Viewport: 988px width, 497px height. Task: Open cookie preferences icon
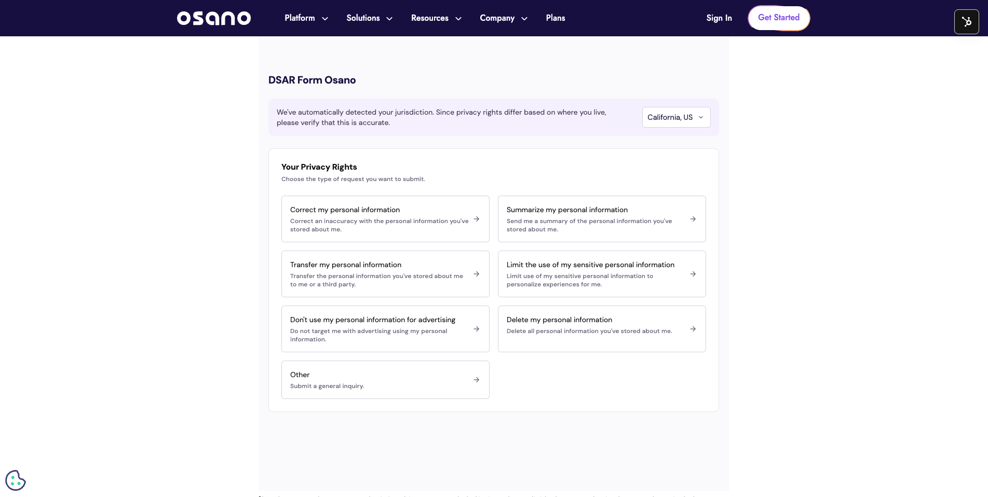pos(16,480)
